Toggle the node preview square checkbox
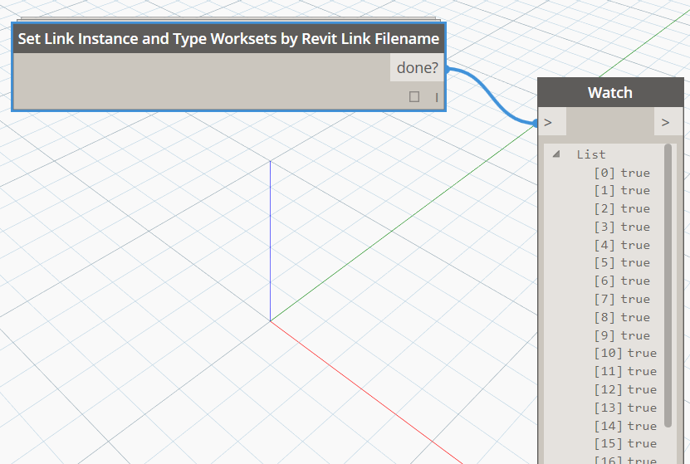The height and width of the screenshot is (464, 690). pyautogui.click(x=414, y=97)
